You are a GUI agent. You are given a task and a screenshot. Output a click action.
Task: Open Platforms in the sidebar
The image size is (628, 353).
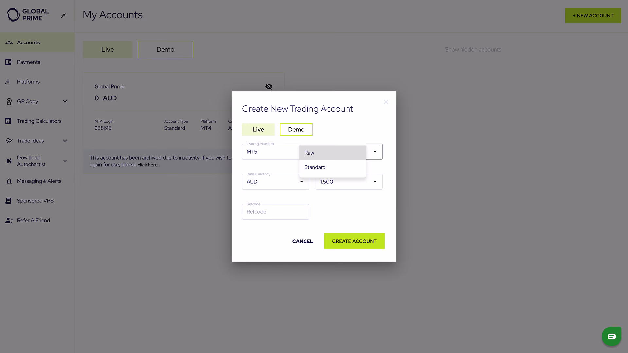tap(37, 82)
